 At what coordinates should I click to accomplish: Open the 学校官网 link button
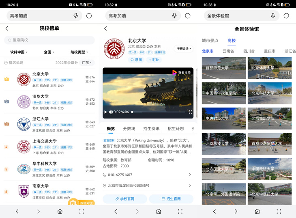point(124,199)
